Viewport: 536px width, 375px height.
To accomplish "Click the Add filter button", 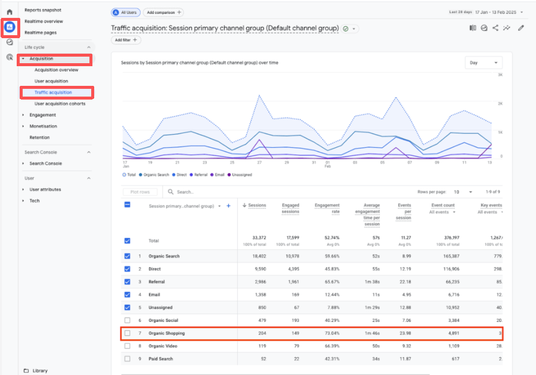I will coord(125,40).
